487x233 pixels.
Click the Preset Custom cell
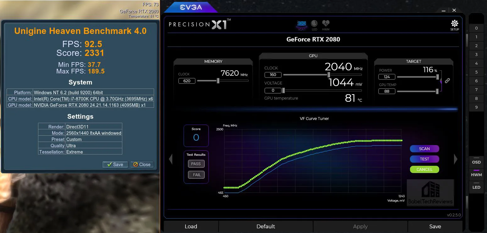(x=94, y=139)
